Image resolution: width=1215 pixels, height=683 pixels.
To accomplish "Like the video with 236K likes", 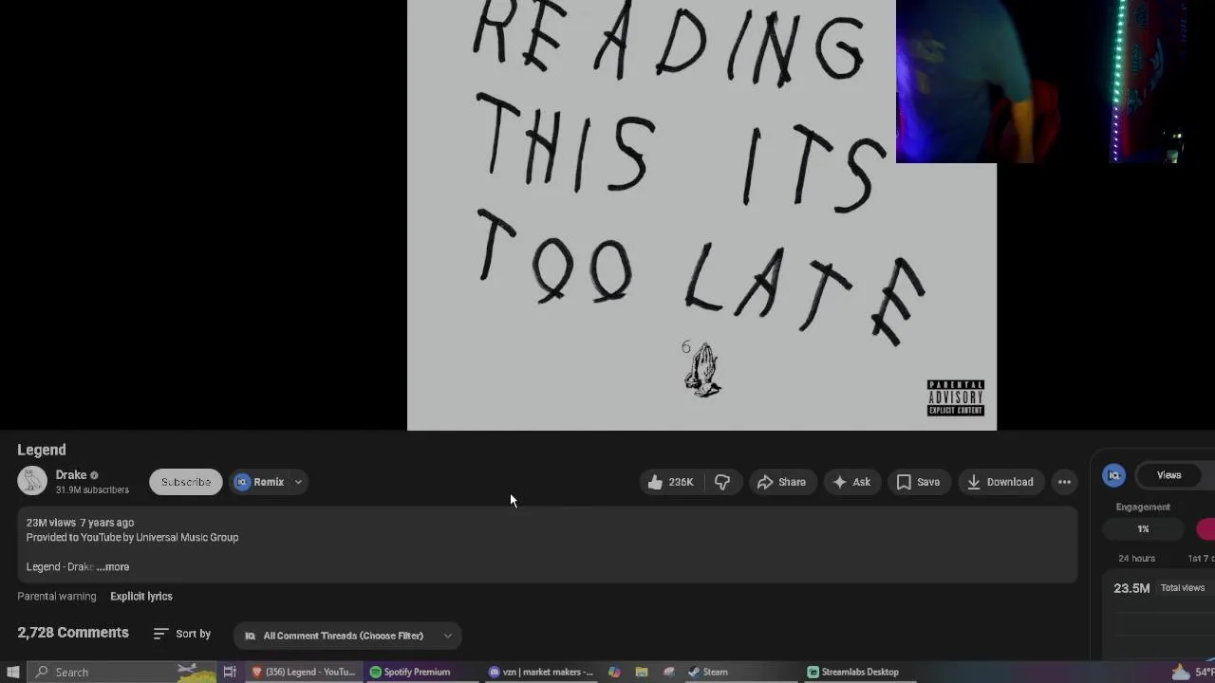I will 670,482.
